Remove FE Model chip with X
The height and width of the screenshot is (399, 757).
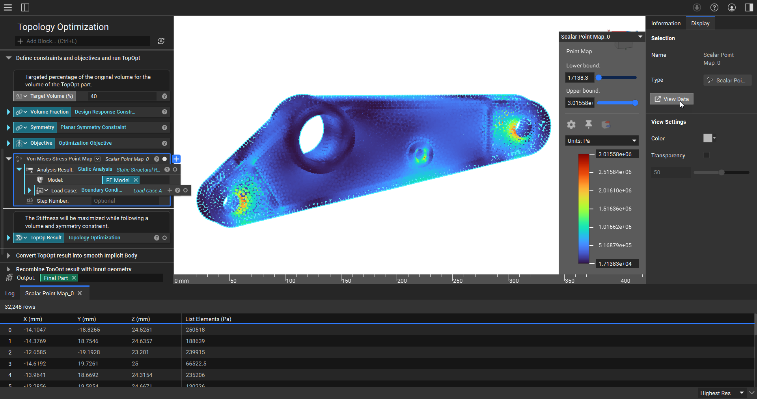(x=136, y=180)
